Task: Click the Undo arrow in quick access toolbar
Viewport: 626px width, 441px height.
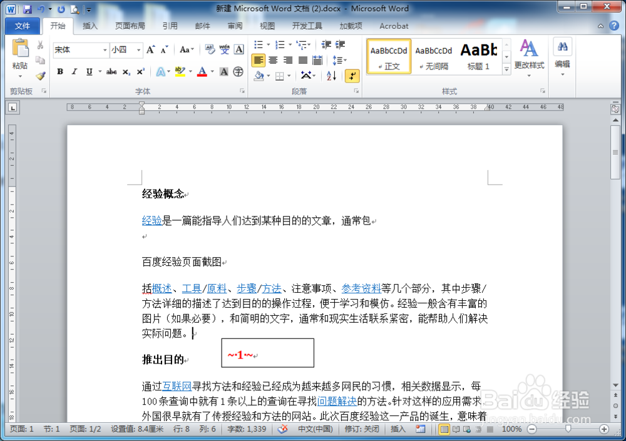Action: point(41,9)
